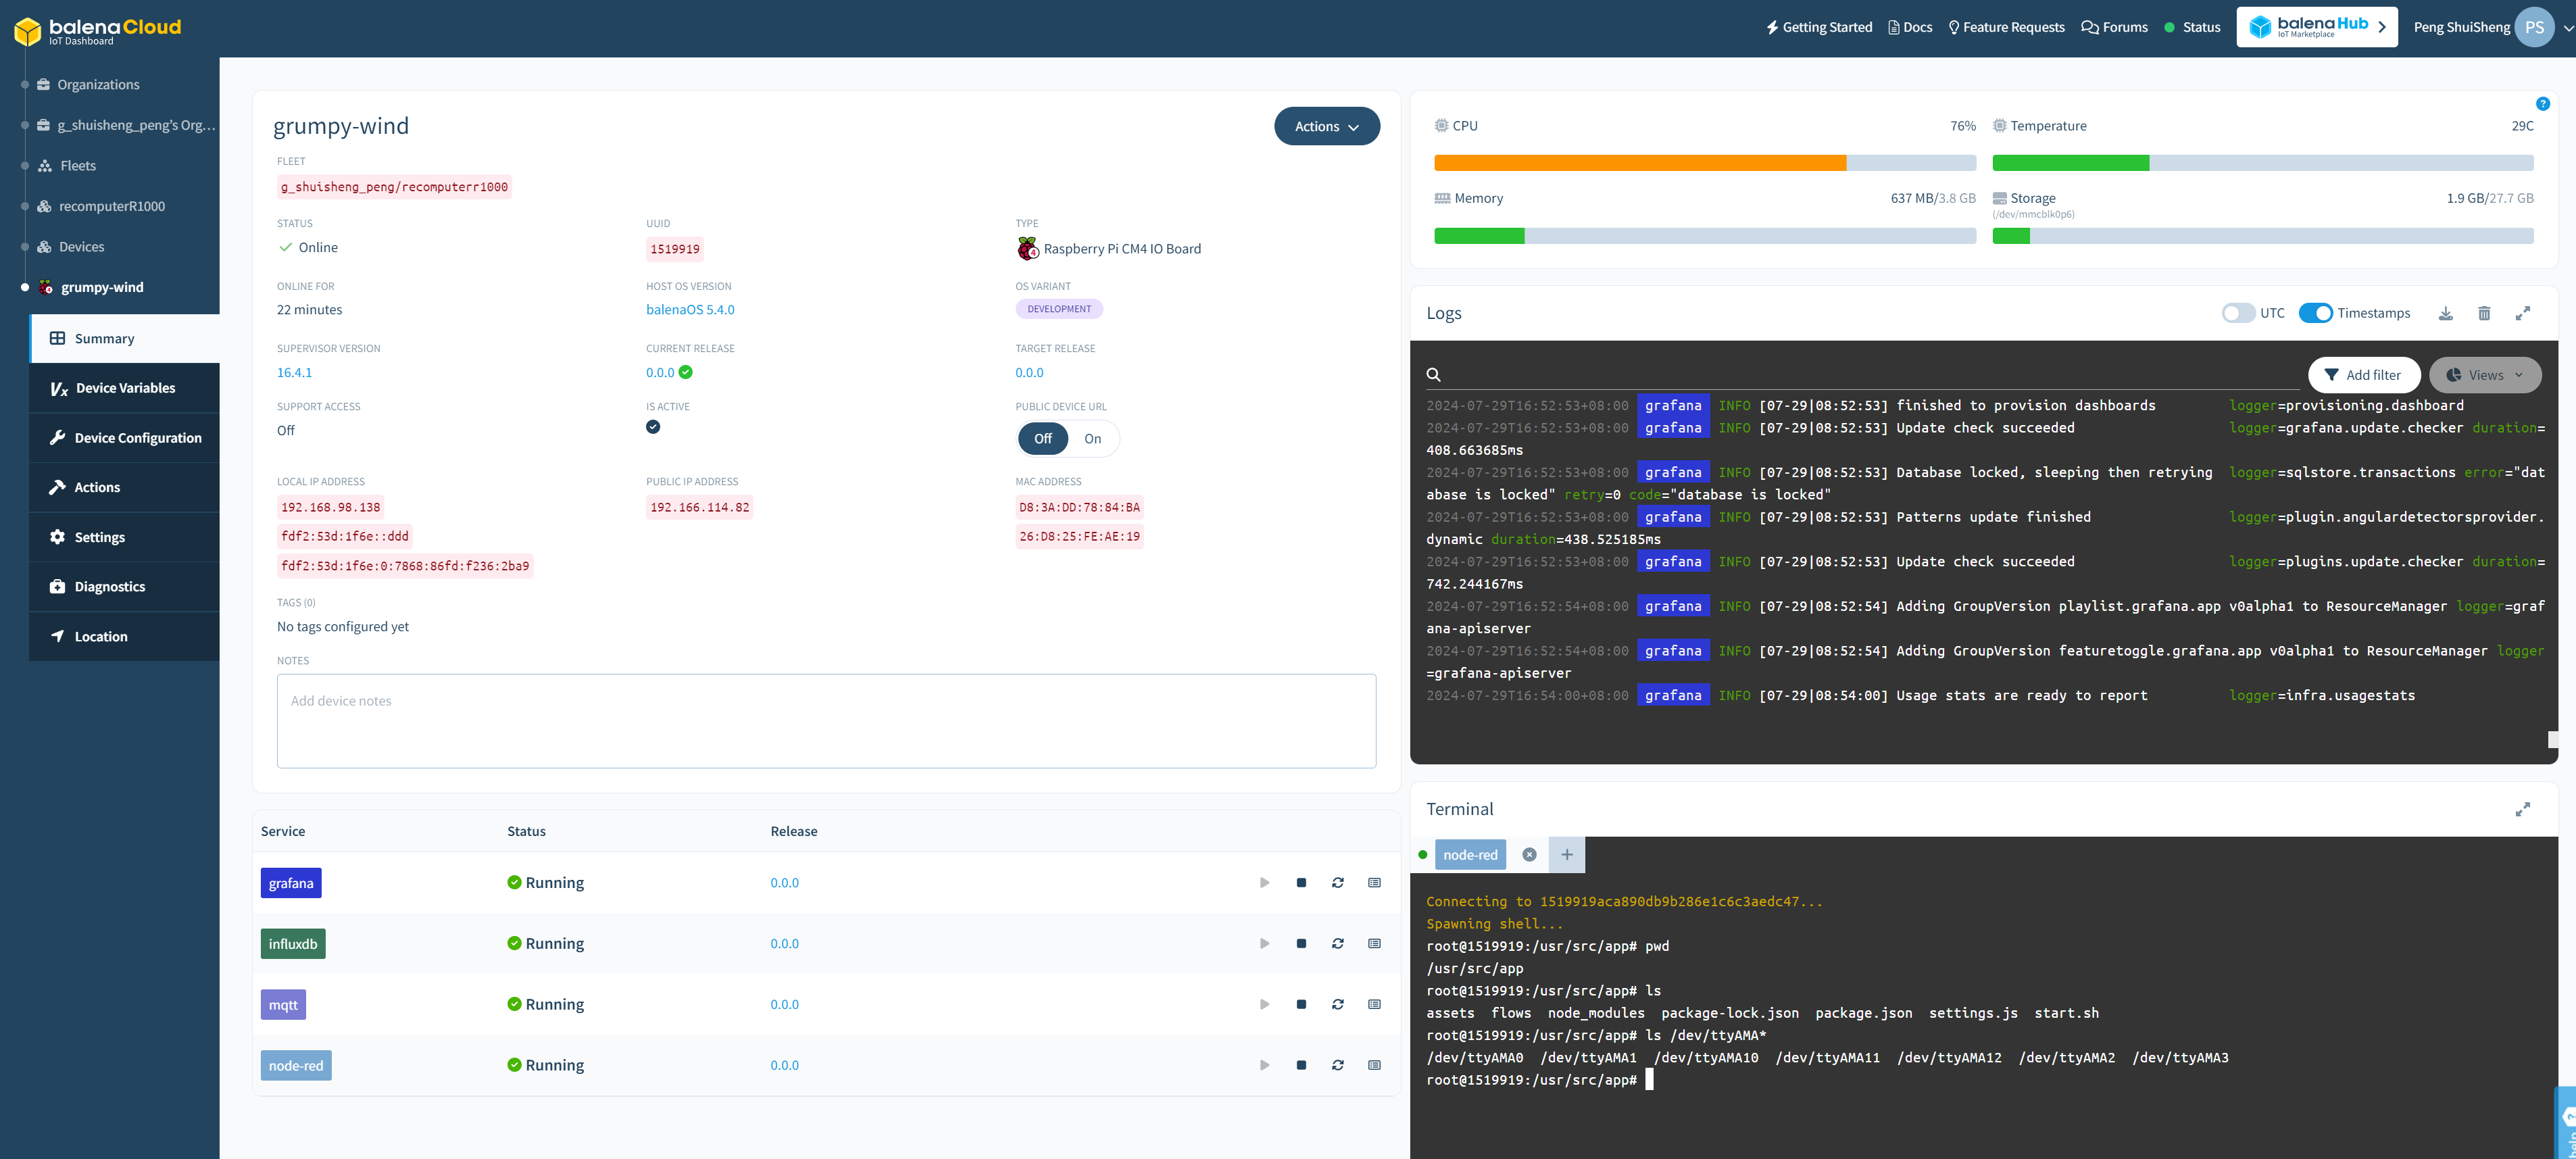The height and width of the screenshot is (1159, 2576).
Task: Stop the influxdb service
Action: pos(1301,944)
